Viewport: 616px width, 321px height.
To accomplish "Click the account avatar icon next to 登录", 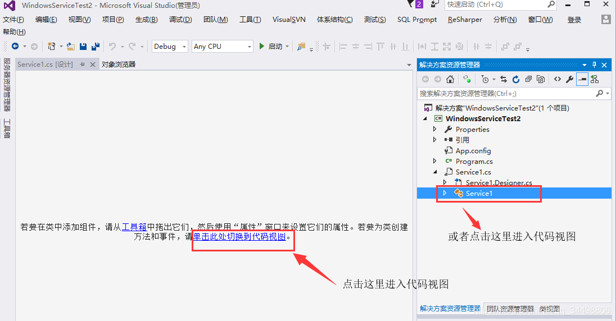I will (606, 19).
